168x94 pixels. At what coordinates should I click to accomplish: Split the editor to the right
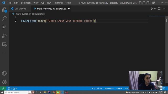tap(159, 9)
